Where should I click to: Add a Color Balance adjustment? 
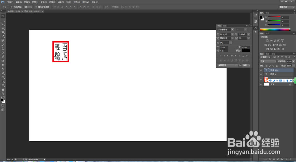(x=269, y=45)
